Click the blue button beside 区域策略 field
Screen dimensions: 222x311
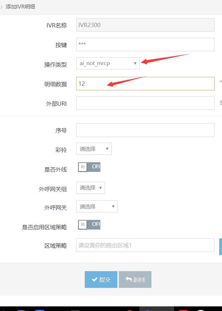[x=221, y=247]
